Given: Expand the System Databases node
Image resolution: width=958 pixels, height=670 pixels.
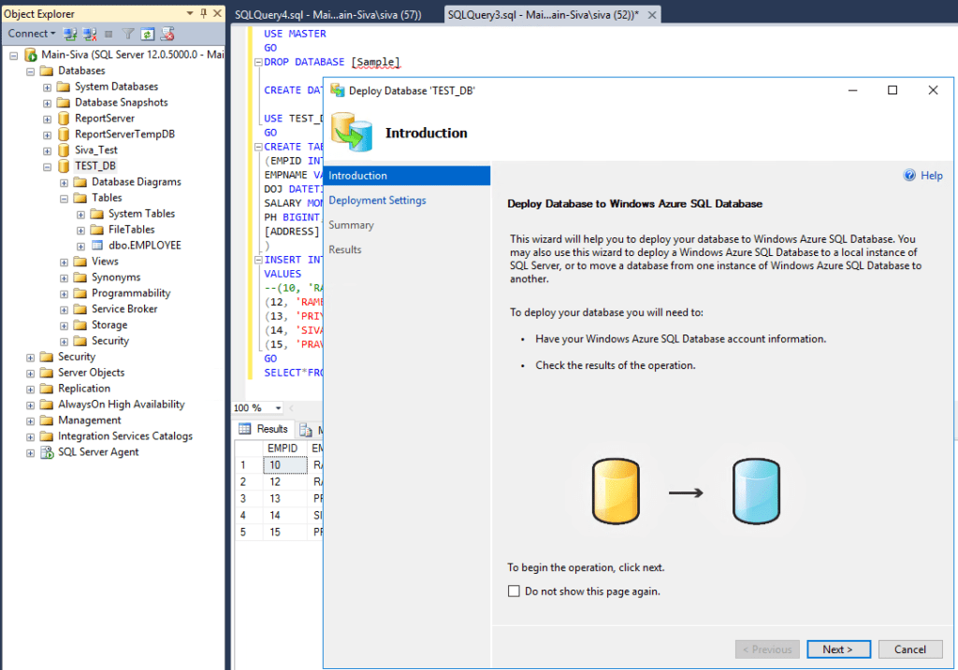Looking at the screenshot, I should pos(48,87).
